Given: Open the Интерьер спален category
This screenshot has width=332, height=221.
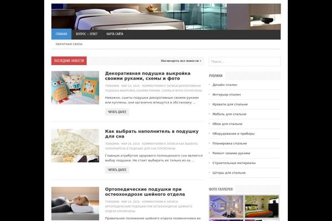Looking at the screenshot, I should click(226, 94).
